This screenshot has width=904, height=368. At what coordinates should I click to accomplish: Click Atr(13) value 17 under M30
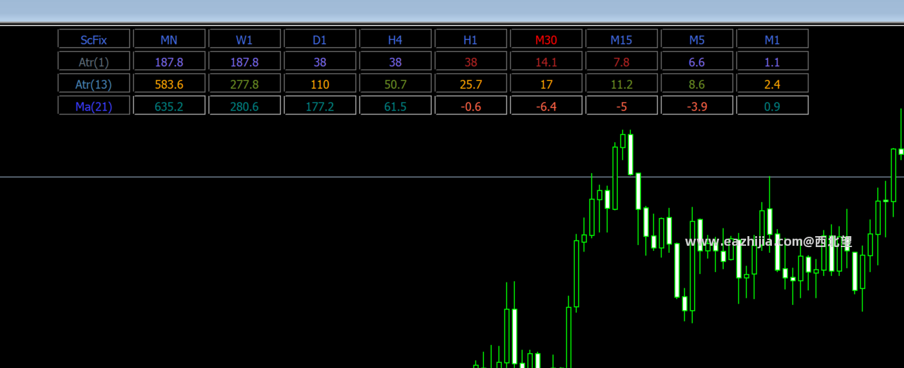[546, 83]
